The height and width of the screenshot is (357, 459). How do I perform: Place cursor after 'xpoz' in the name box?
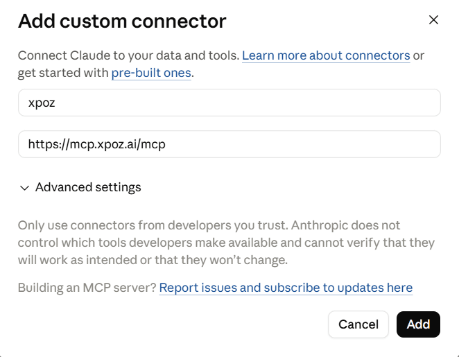(56, 103)
